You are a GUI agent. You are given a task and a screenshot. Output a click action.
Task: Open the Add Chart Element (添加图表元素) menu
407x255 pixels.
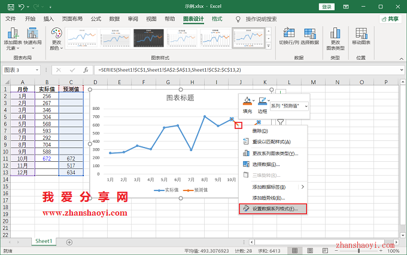[x=13, y=39]
